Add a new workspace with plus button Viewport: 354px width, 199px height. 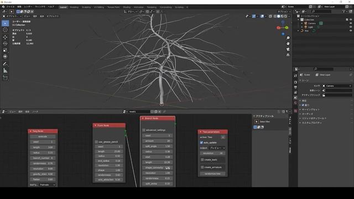[187, 7]
